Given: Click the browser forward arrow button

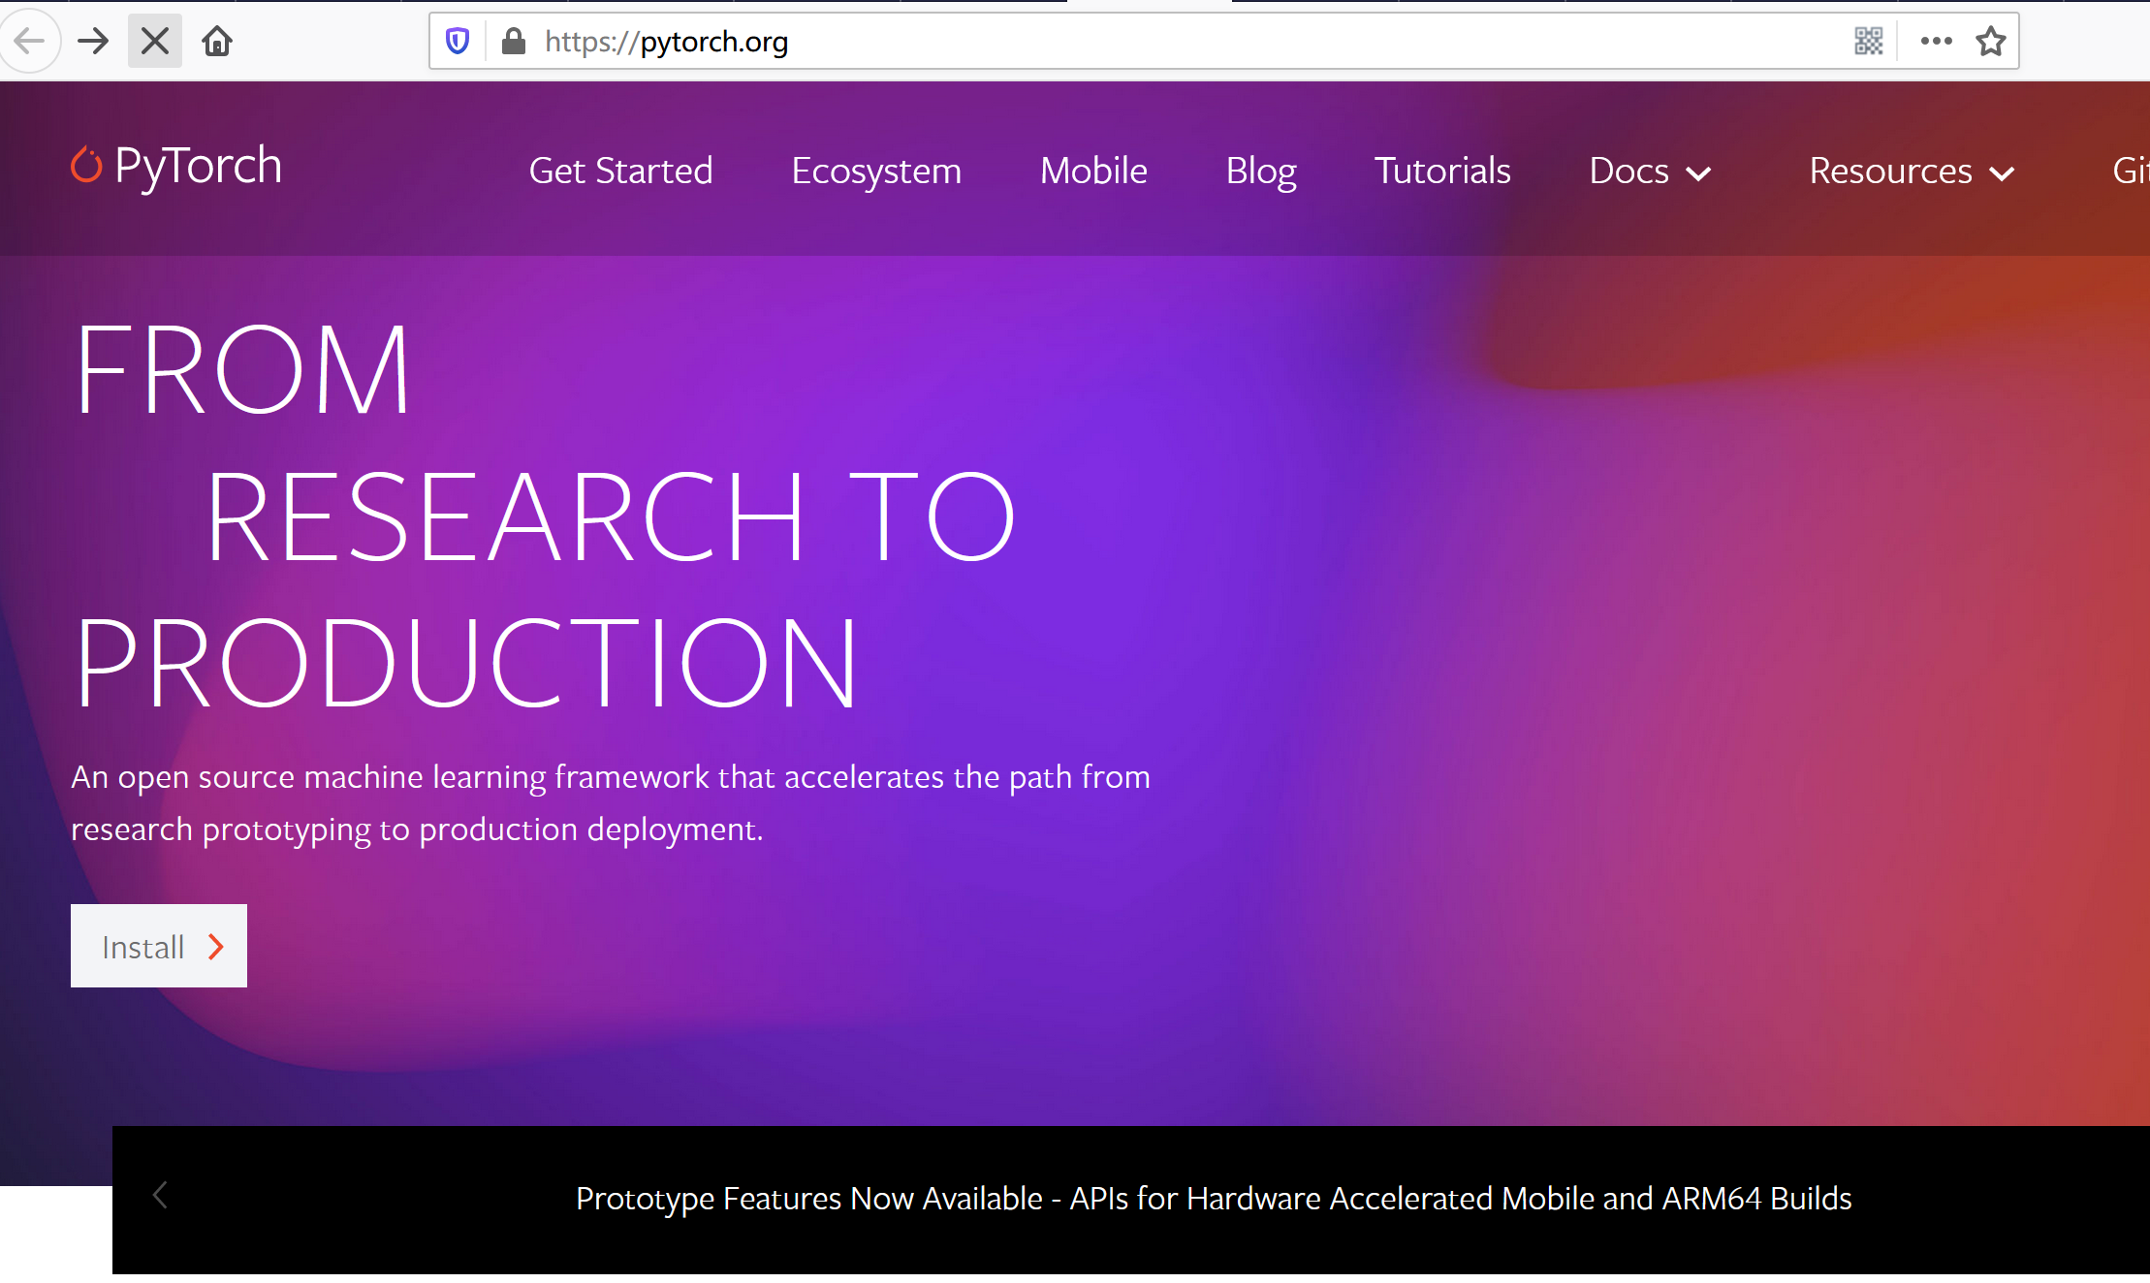Looking at the screenshot, I should coord(93,41).
